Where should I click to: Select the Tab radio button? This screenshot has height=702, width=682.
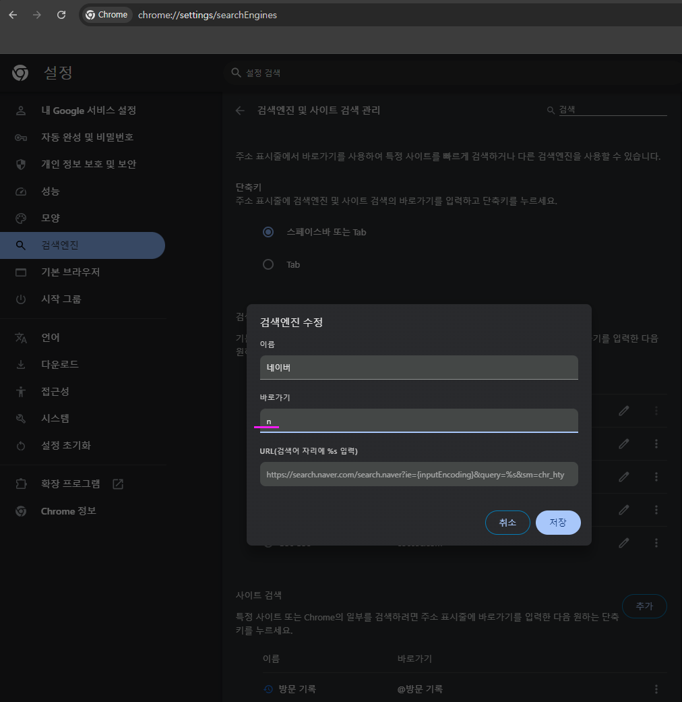click(268, 264)
